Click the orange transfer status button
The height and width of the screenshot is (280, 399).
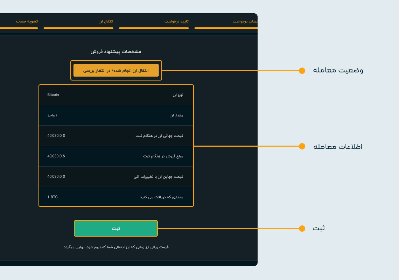[116, 70]
